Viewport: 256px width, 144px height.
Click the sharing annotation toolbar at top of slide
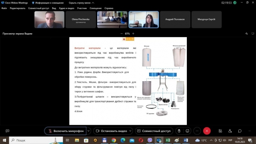click(x=128, y=39)
